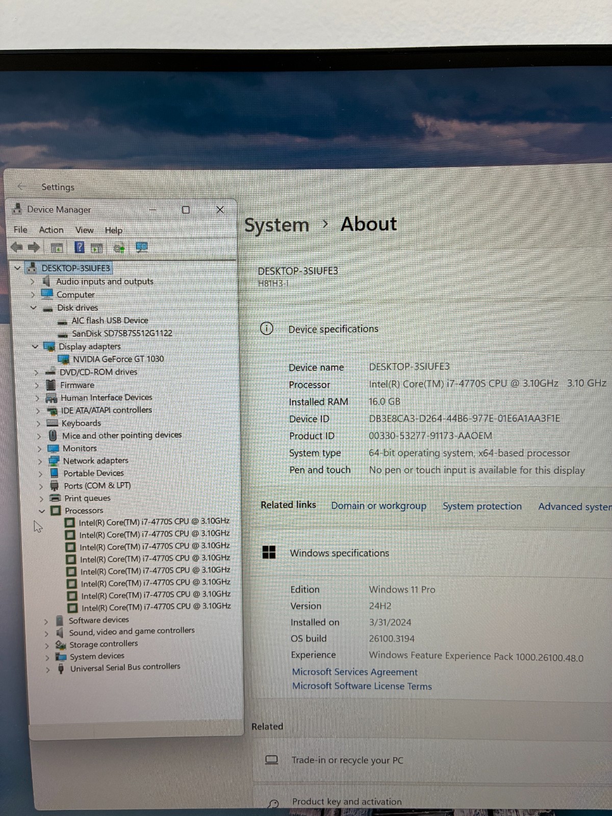Expand the DVD/CD-ROM drives chevron
The width and height of the screenshot is (612, 816).
point(36,372)
